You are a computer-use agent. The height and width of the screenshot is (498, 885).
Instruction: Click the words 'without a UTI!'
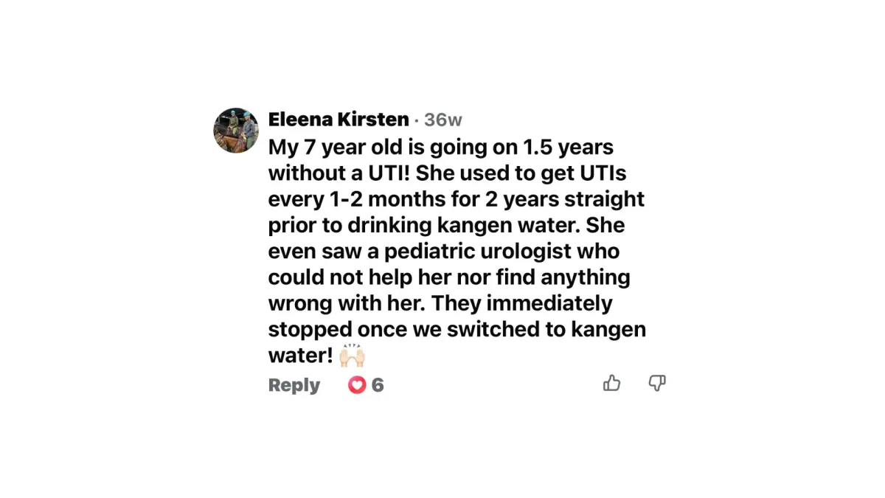(x=341, y=173)
